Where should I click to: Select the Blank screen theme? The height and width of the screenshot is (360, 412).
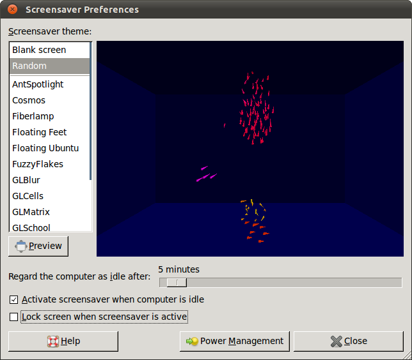click(x=39, y=50)
